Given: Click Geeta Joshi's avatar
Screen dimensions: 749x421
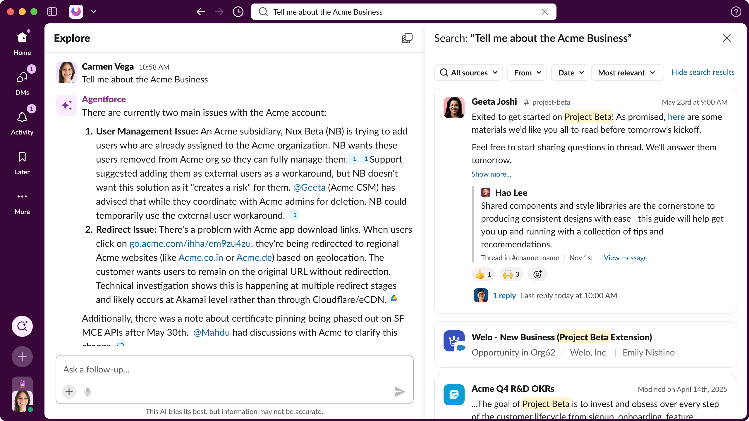Looking at the screenshot, I should (454, 108).
